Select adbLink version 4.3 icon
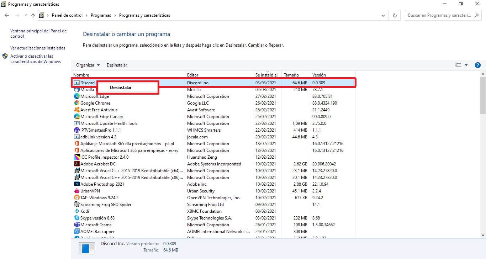This screenshot has height=259, width=486. click(77, 137)
